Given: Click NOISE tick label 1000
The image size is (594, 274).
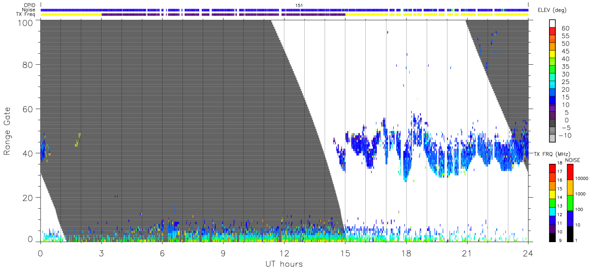Looking at the screenshot, I should (581, 195).
